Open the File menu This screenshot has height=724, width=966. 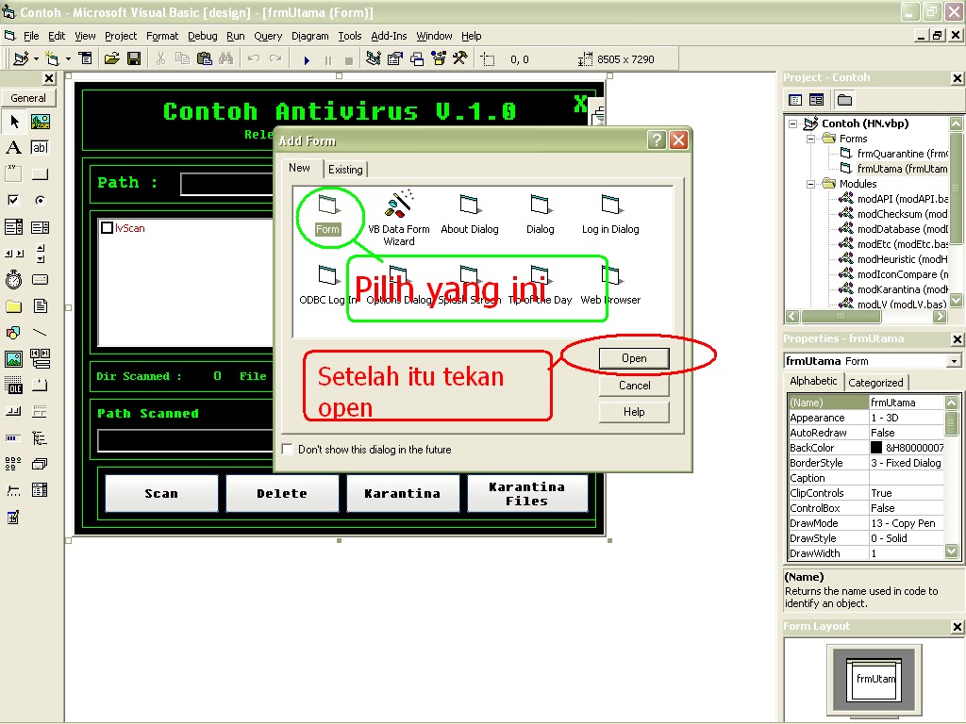[x=31, y=36]
